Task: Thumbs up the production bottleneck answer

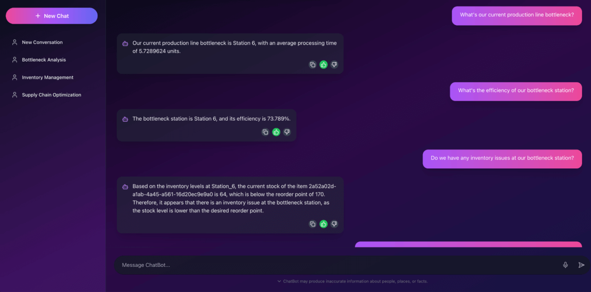Action: pos(324,65)
